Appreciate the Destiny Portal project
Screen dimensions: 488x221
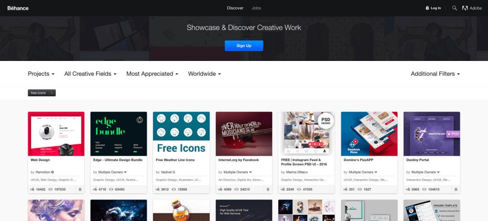[x=408, y=189]
